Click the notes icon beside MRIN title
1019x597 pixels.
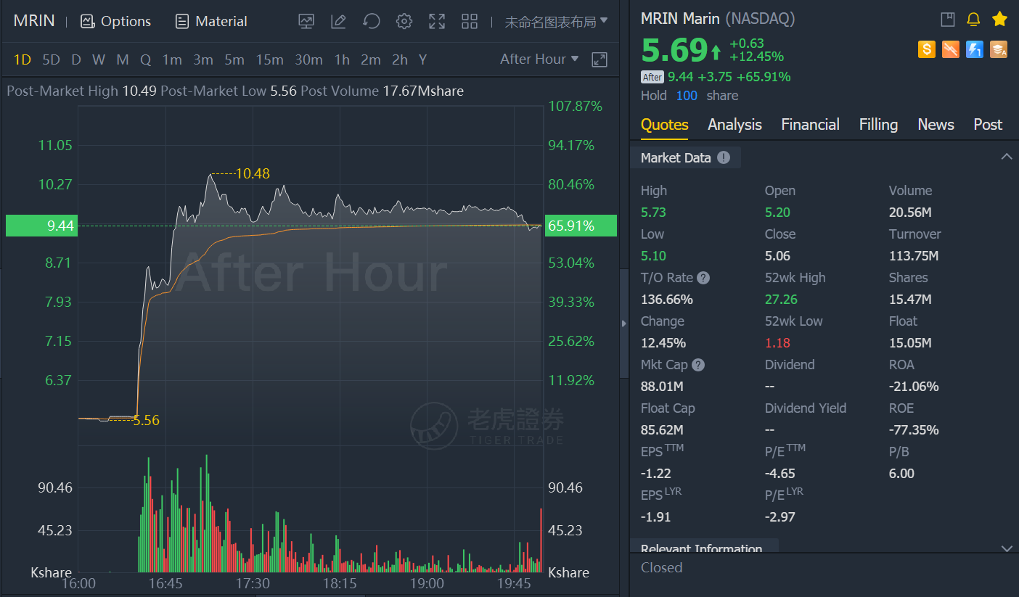click(948, 20)
